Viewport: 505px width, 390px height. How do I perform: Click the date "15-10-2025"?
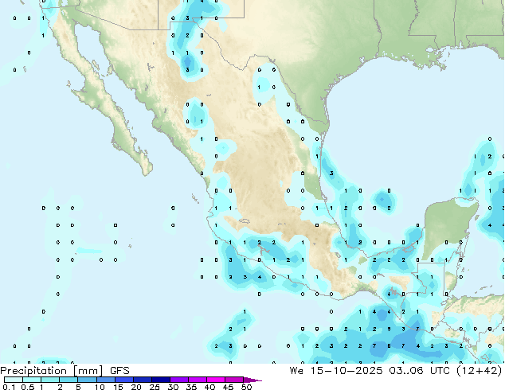346,371
